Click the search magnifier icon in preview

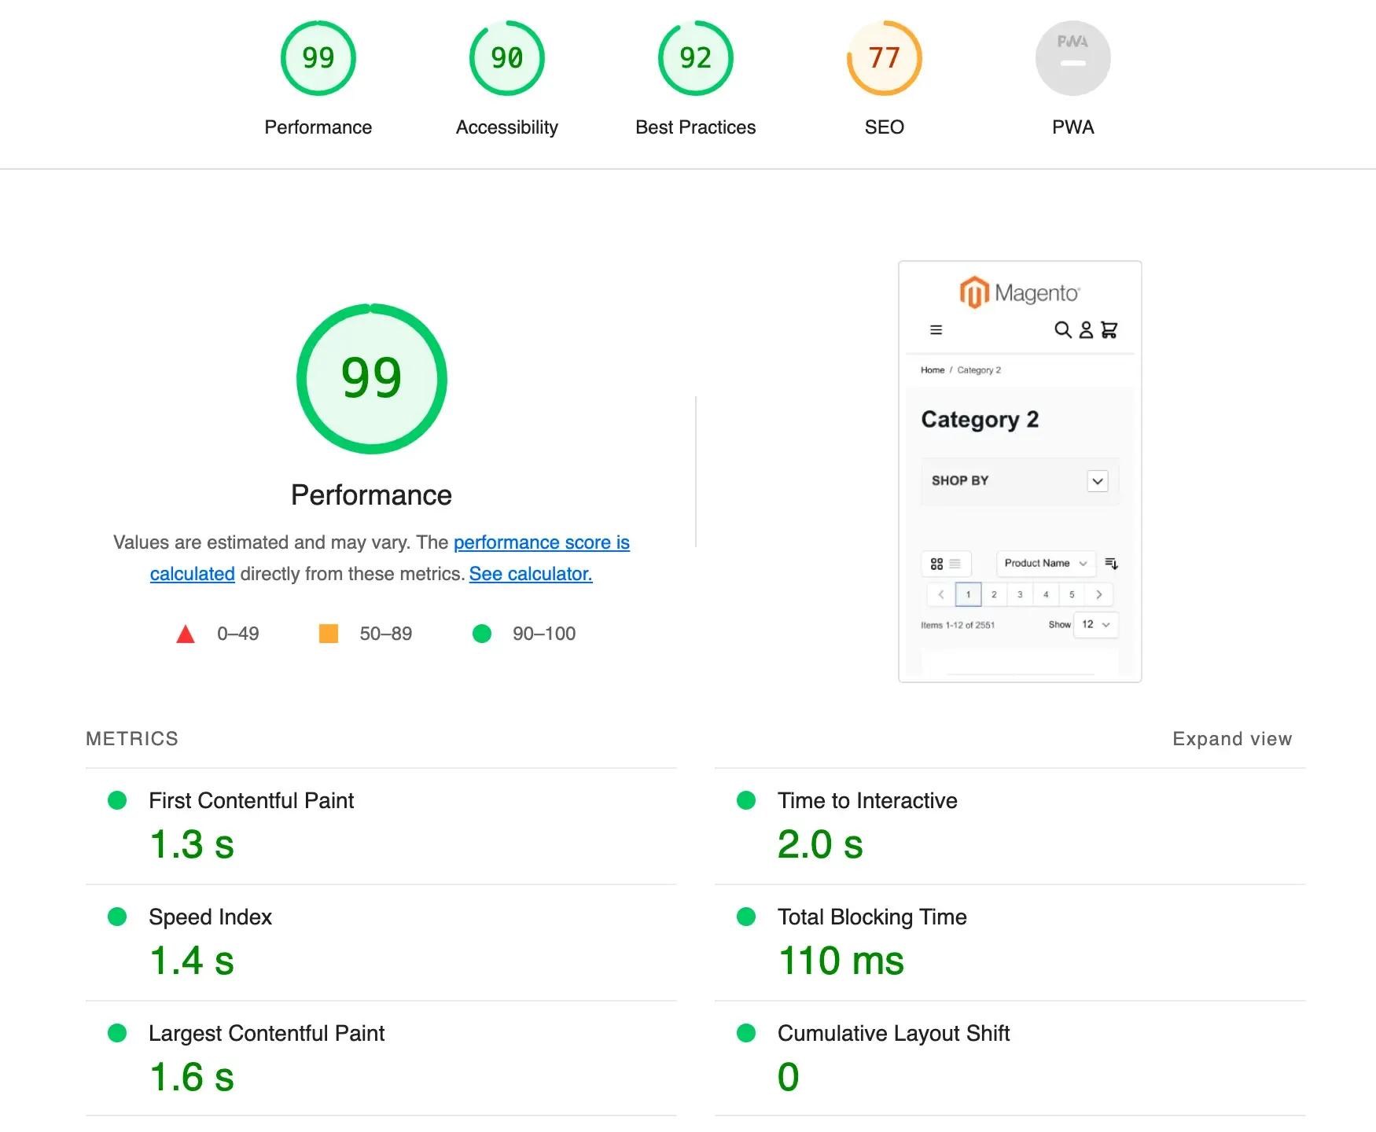coord(1062,330)
